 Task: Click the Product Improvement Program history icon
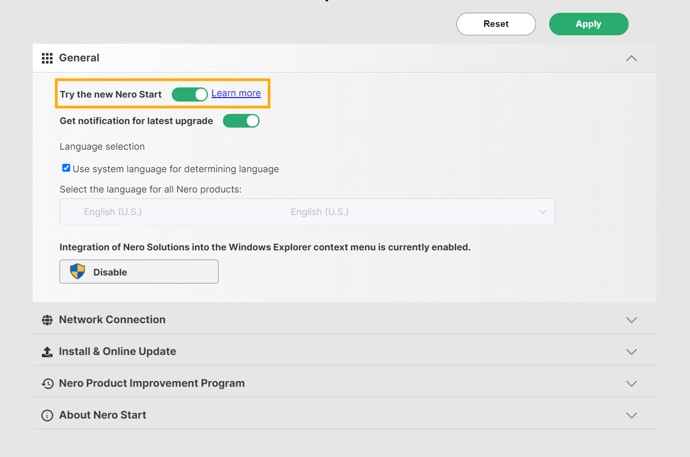coord(47,384)
